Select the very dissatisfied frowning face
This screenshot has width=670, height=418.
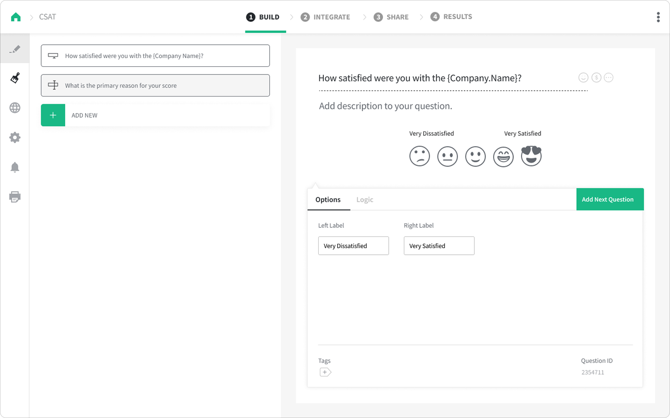click(x=419, y=156)
